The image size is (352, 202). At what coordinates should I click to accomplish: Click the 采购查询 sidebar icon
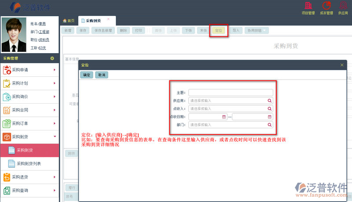[x=7, y=191]
